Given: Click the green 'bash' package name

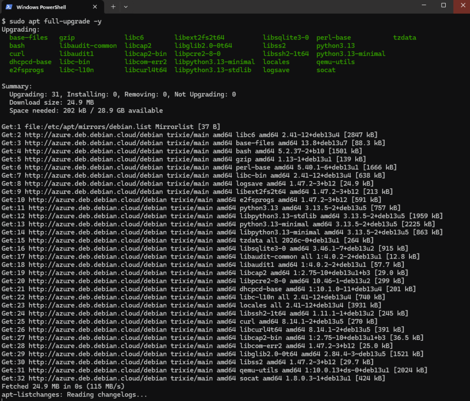Looking at the screenshot, I should click(x=17, y=45).
